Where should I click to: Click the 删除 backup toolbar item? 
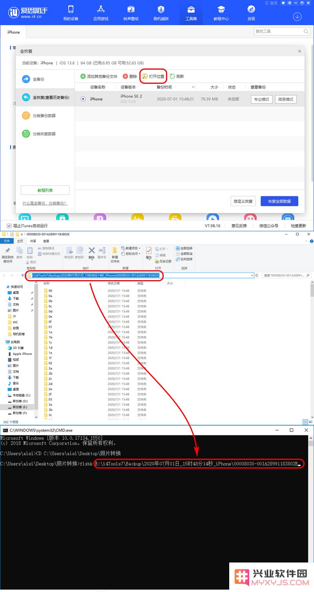click(x=130, y=76)
